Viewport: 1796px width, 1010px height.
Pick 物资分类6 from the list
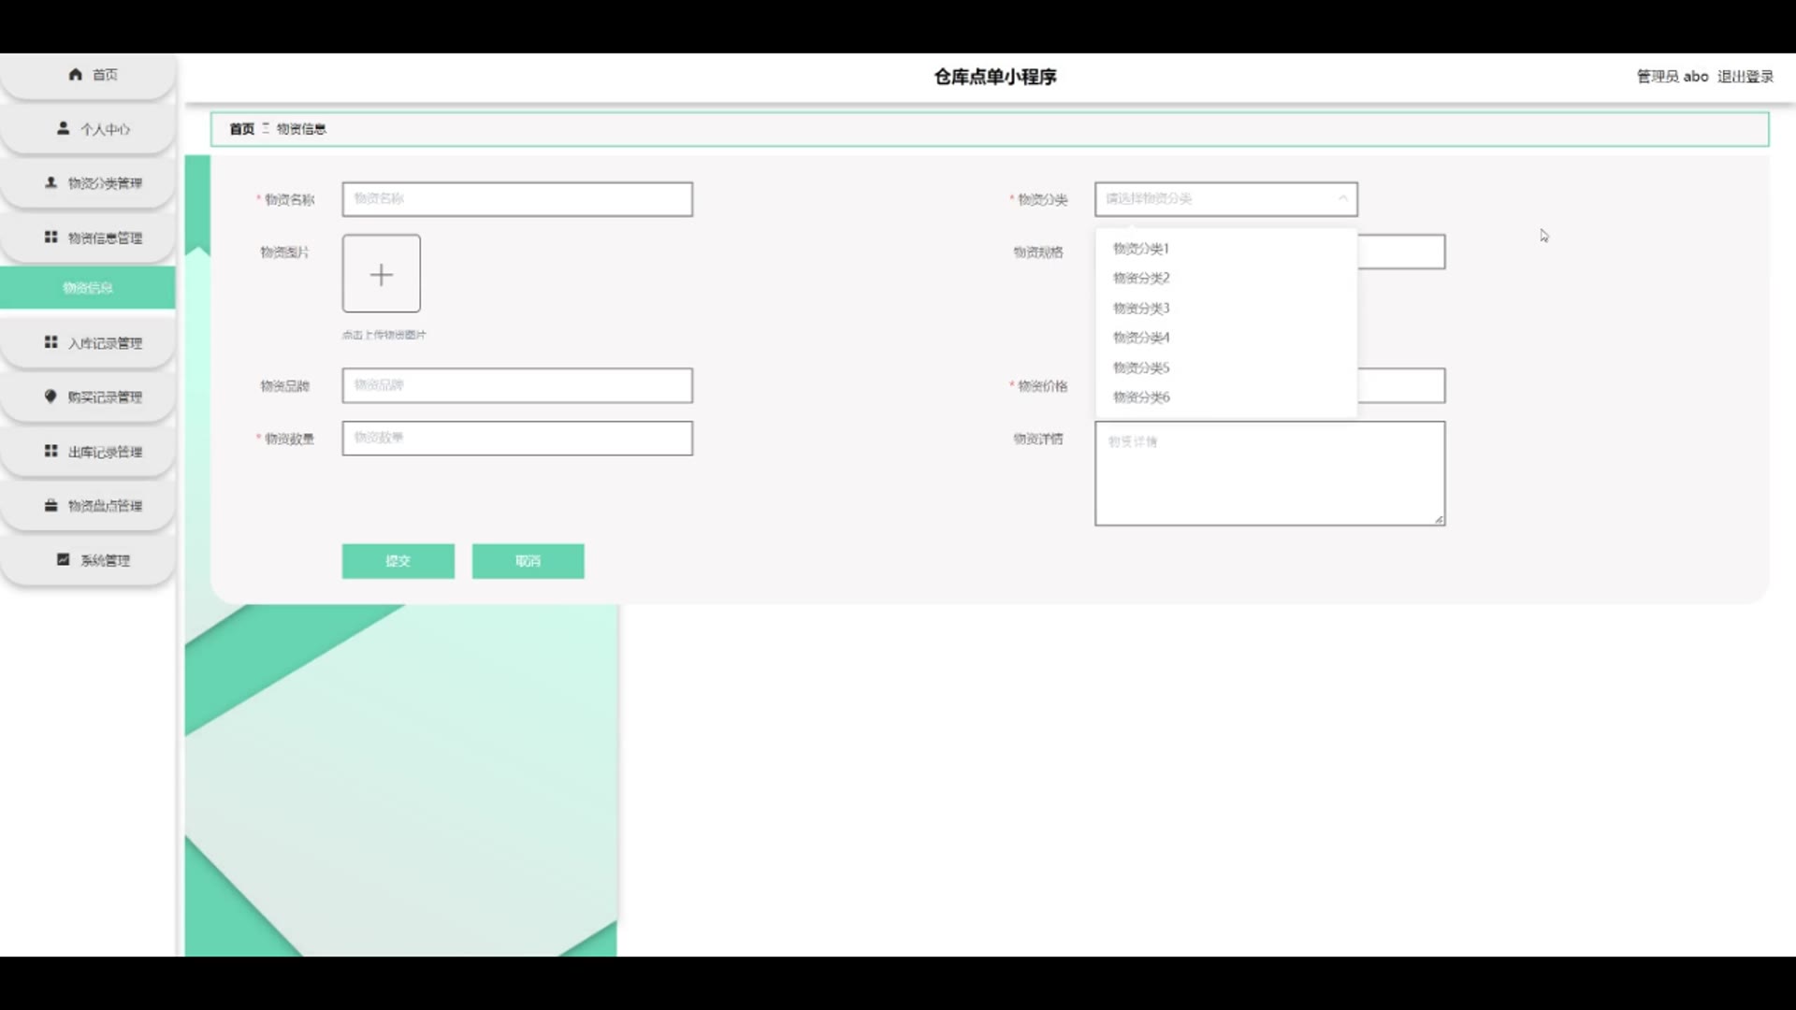(1140, 397)
